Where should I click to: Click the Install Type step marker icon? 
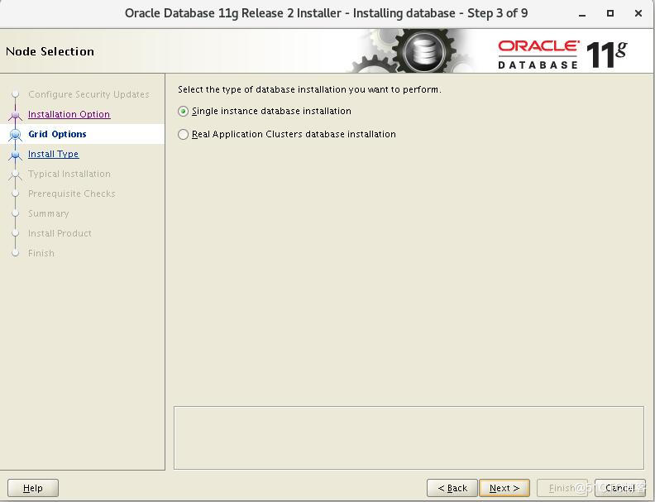pos(16,155)
